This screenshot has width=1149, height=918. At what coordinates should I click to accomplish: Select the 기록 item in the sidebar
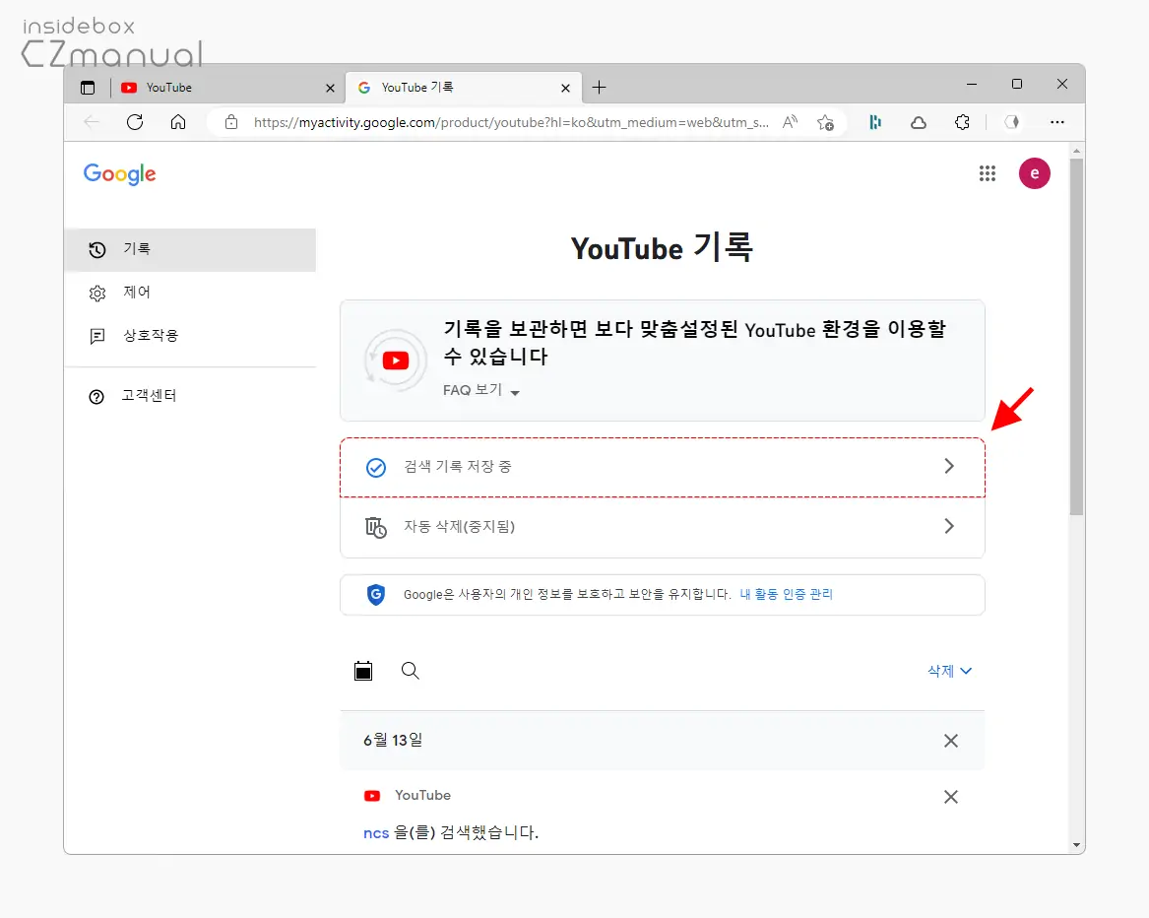(138, 249)
